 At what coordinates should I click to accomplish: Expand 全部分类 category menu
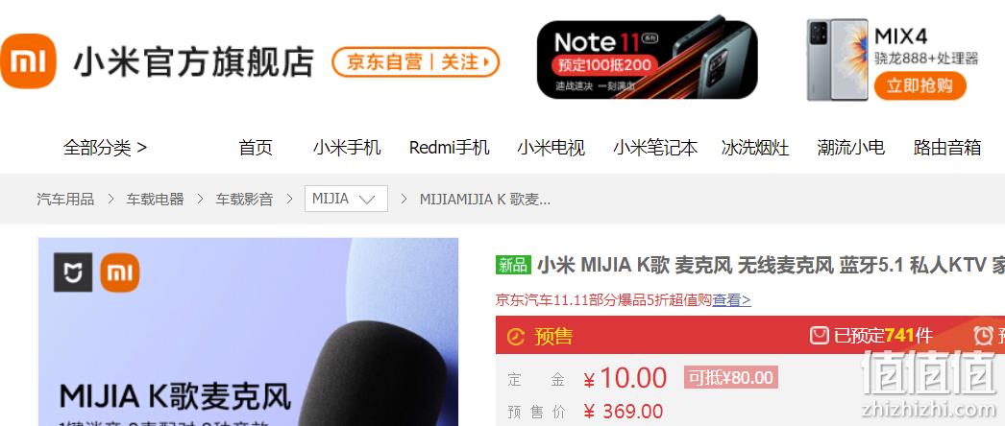click(105, 148)
